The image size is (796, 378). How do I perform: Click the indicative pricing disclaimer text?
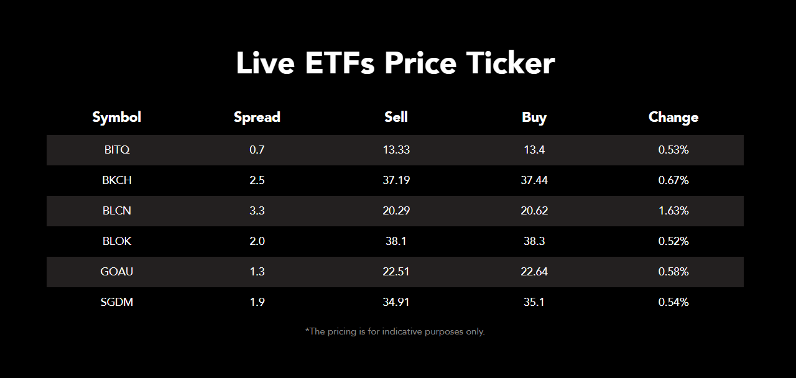pos(395,331)
